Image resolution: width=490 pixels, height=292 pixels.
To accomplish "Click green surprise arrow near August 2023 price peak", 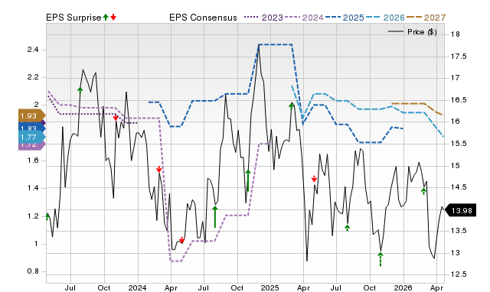I will (80, 90).
